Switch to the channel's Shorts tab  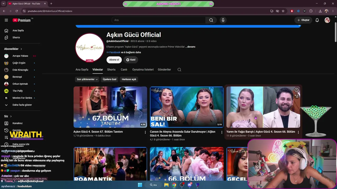click(x=111, y=70)
